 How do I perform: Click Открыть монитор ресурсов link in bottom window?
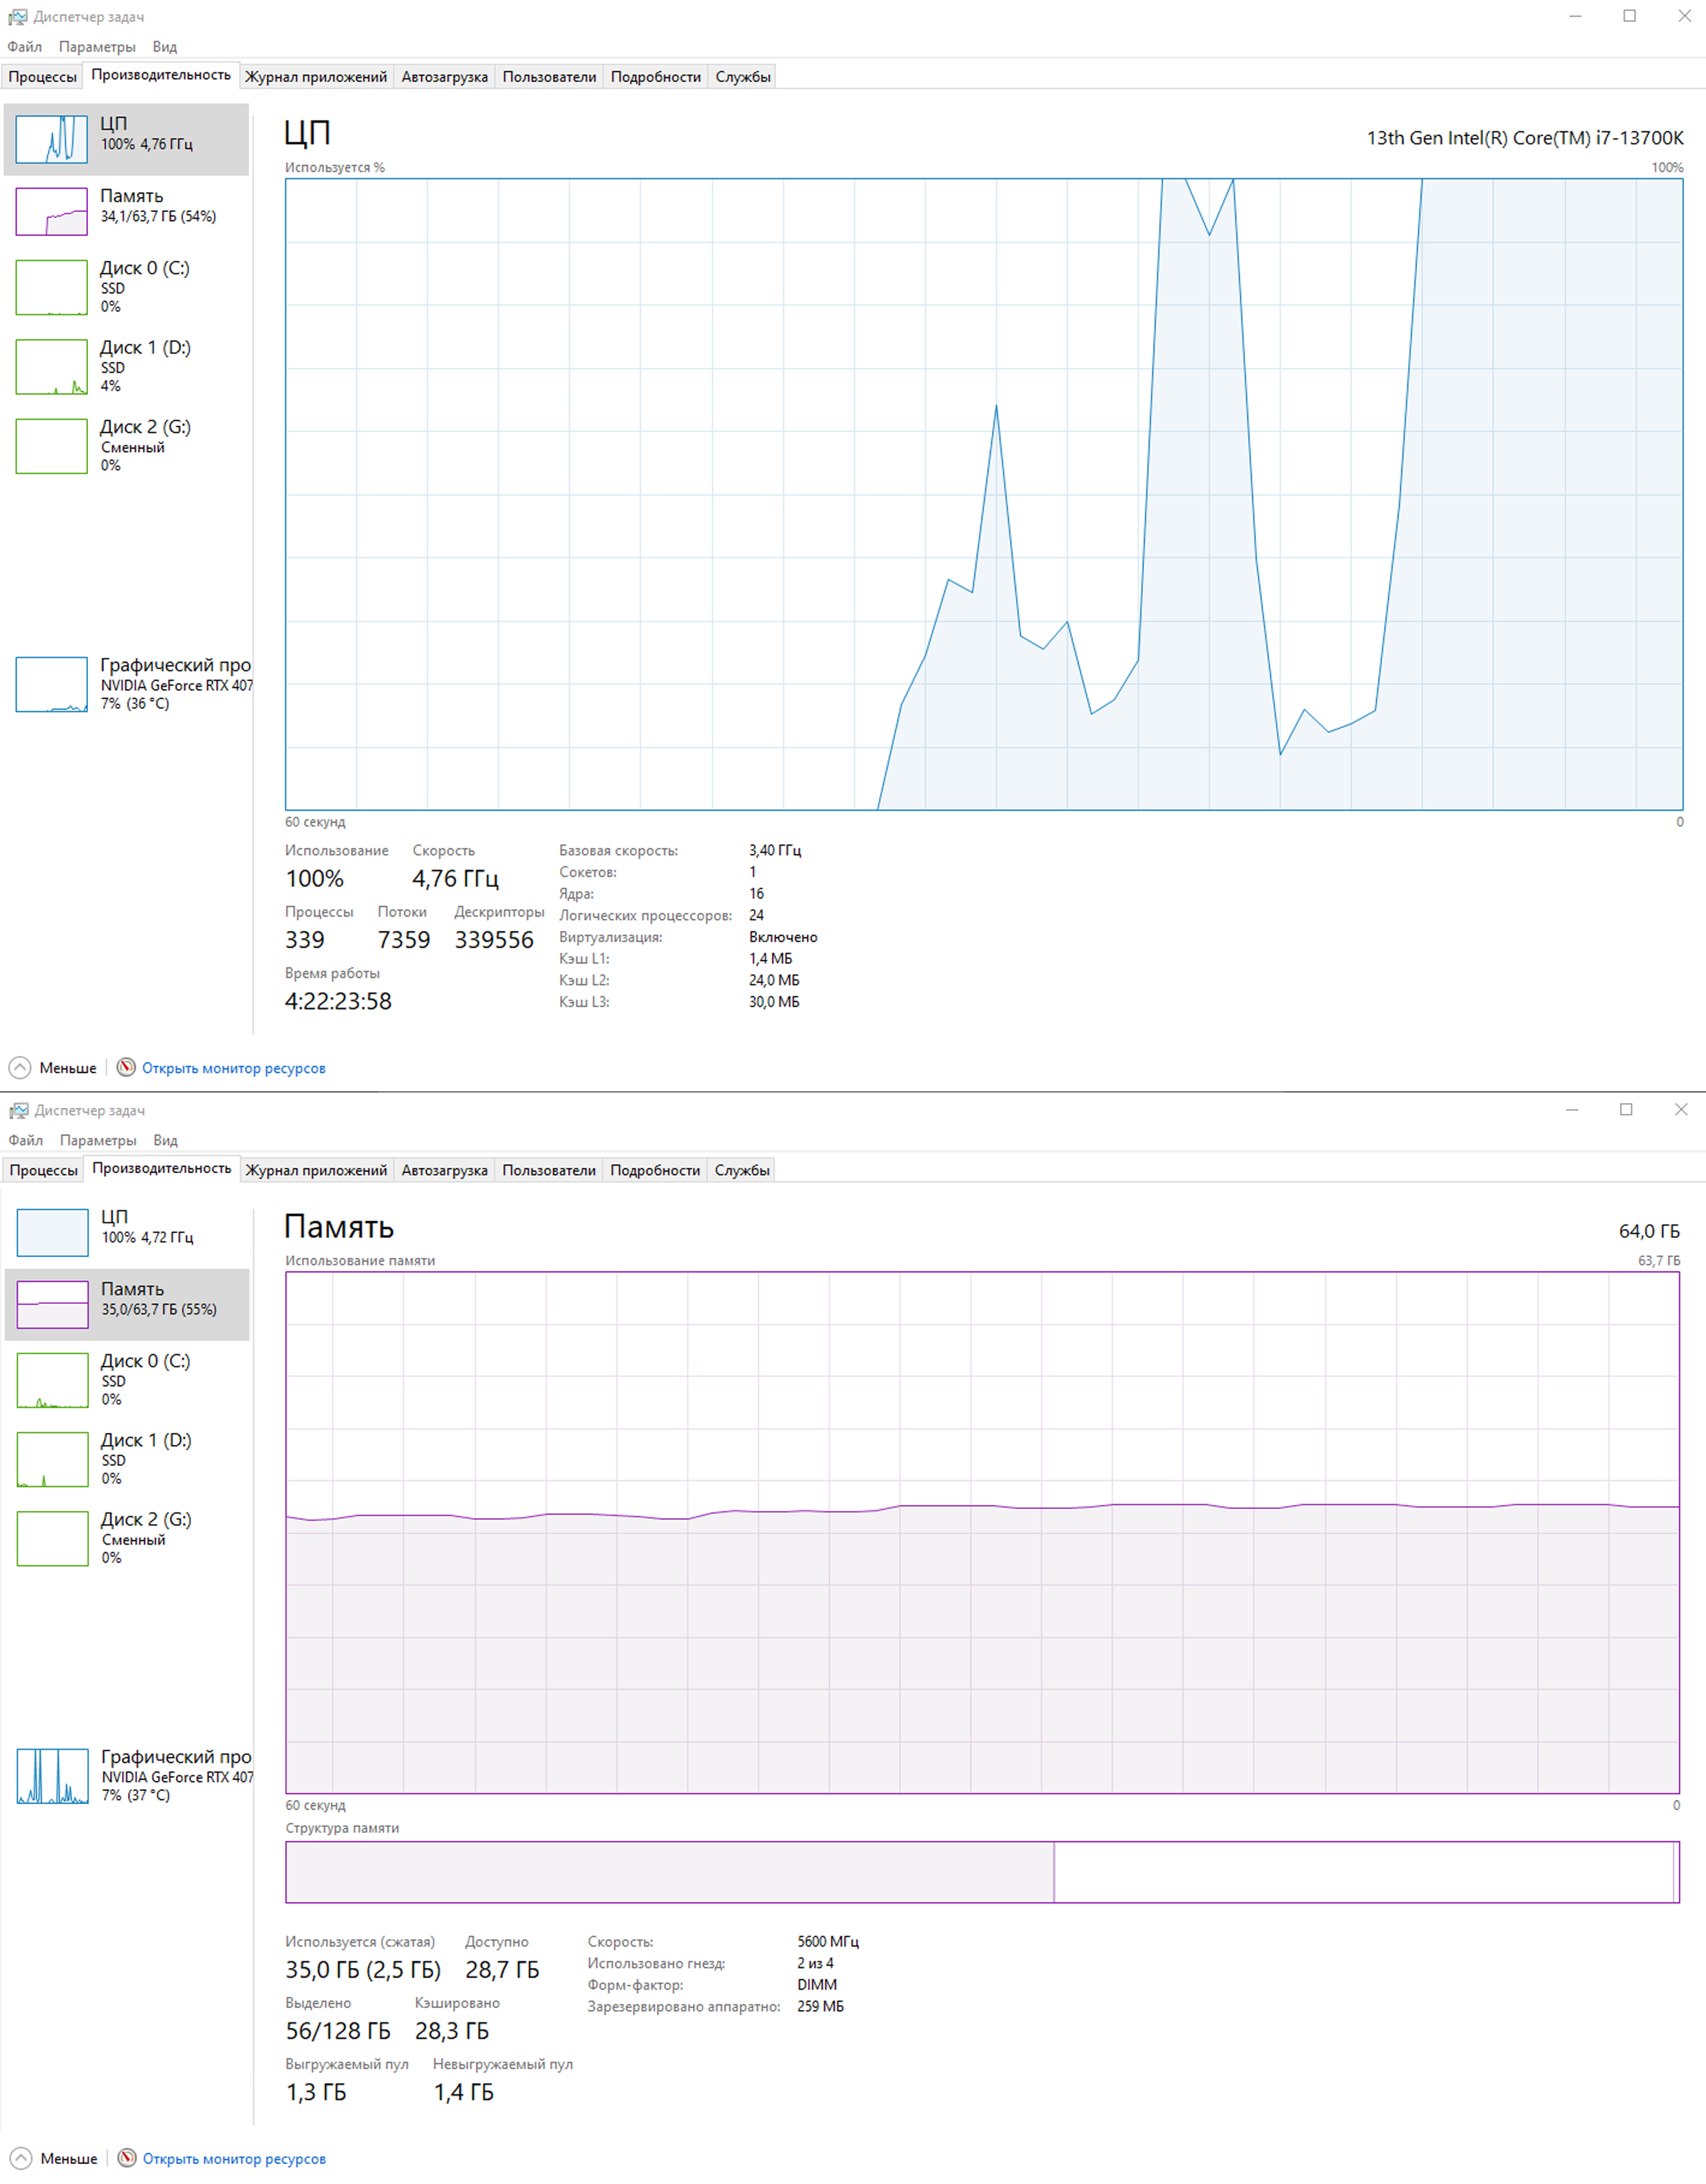pos(234,2159)
